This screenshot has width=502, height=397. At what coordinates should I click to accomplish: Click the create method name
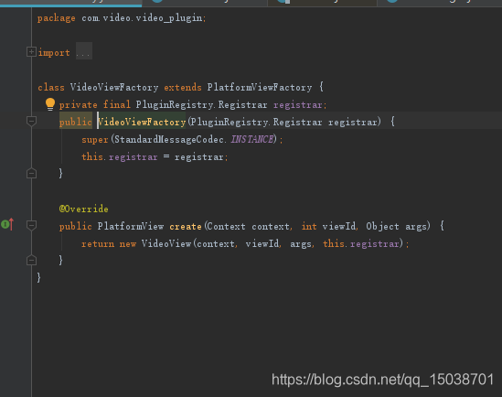point(186,226)
